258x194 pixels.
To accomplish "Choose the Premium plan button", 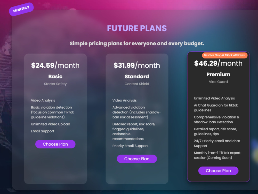I will (218, 171).
